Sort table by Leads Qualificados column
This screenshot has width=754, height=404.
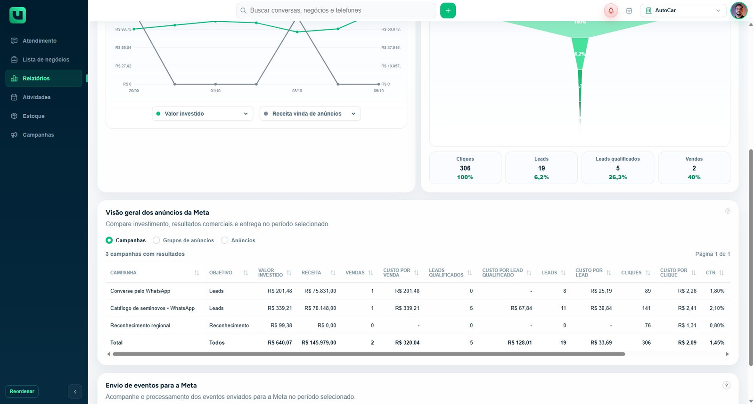469,273
